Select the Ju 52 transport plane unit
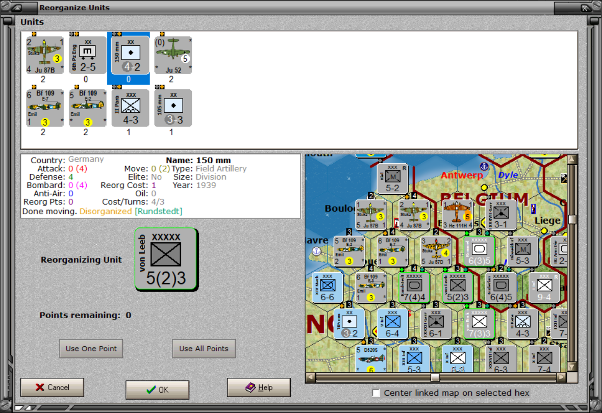Viewport: 602px width, 413px height. click(173, 55)
